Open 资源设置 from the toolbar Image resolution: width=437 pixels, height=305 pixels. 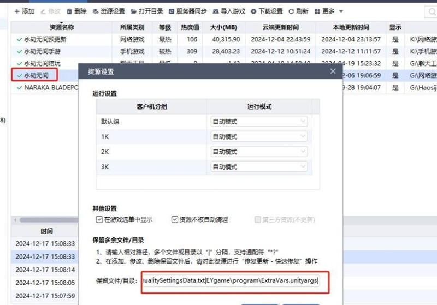109,11
